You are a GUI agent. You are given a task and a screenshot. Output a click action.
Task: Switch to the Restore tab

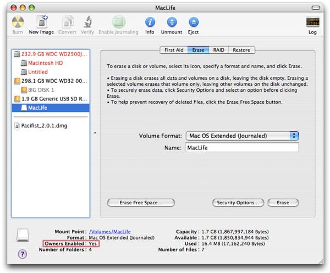coord(241,50)
